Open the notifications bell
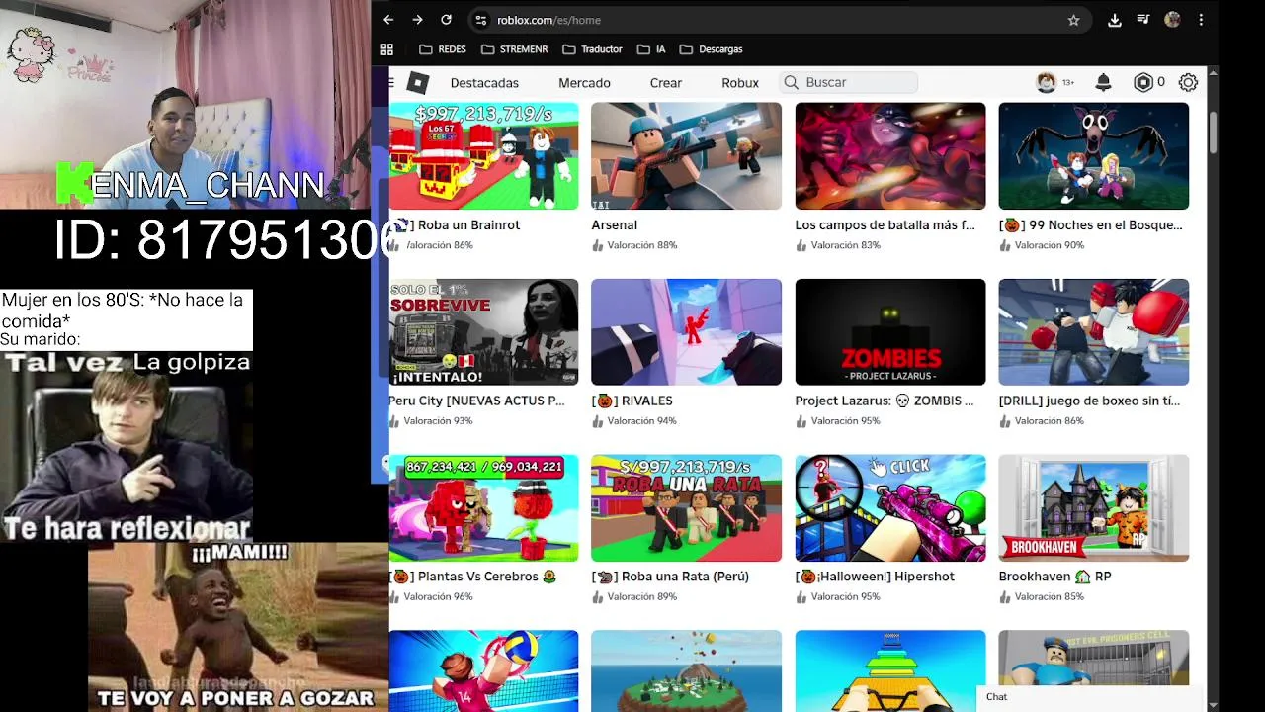This screenshot has width=1265, height=712. [1104, 83]
